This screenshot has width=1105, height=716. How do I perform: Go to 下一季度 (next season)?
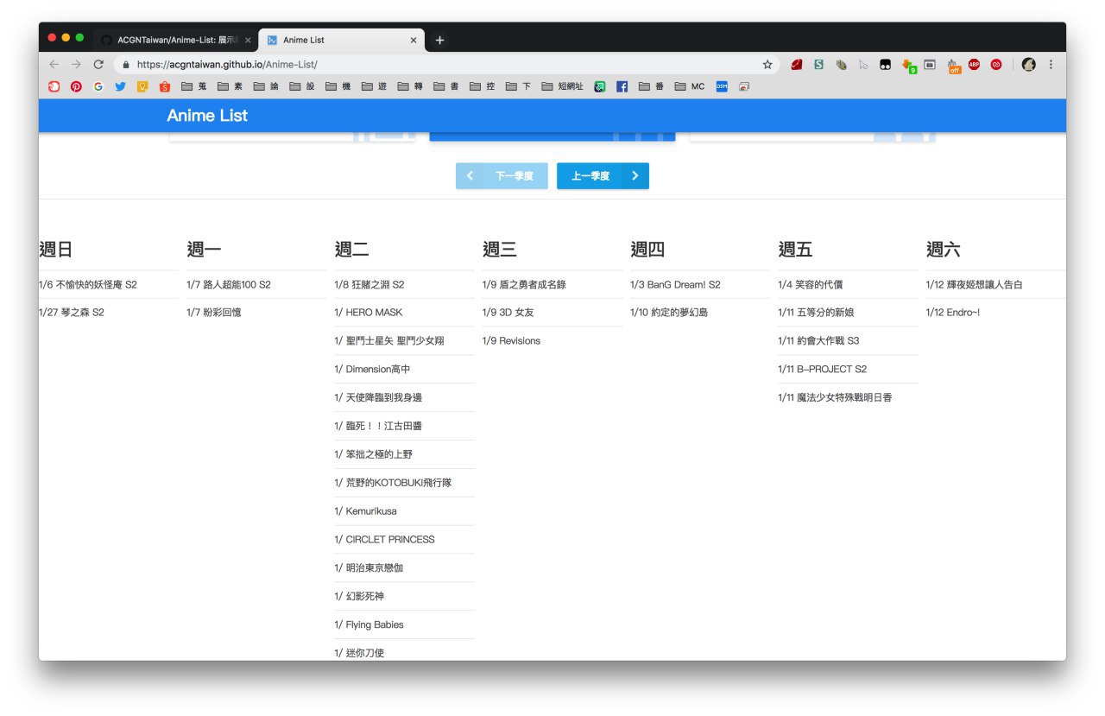click(x=502, y=176)
